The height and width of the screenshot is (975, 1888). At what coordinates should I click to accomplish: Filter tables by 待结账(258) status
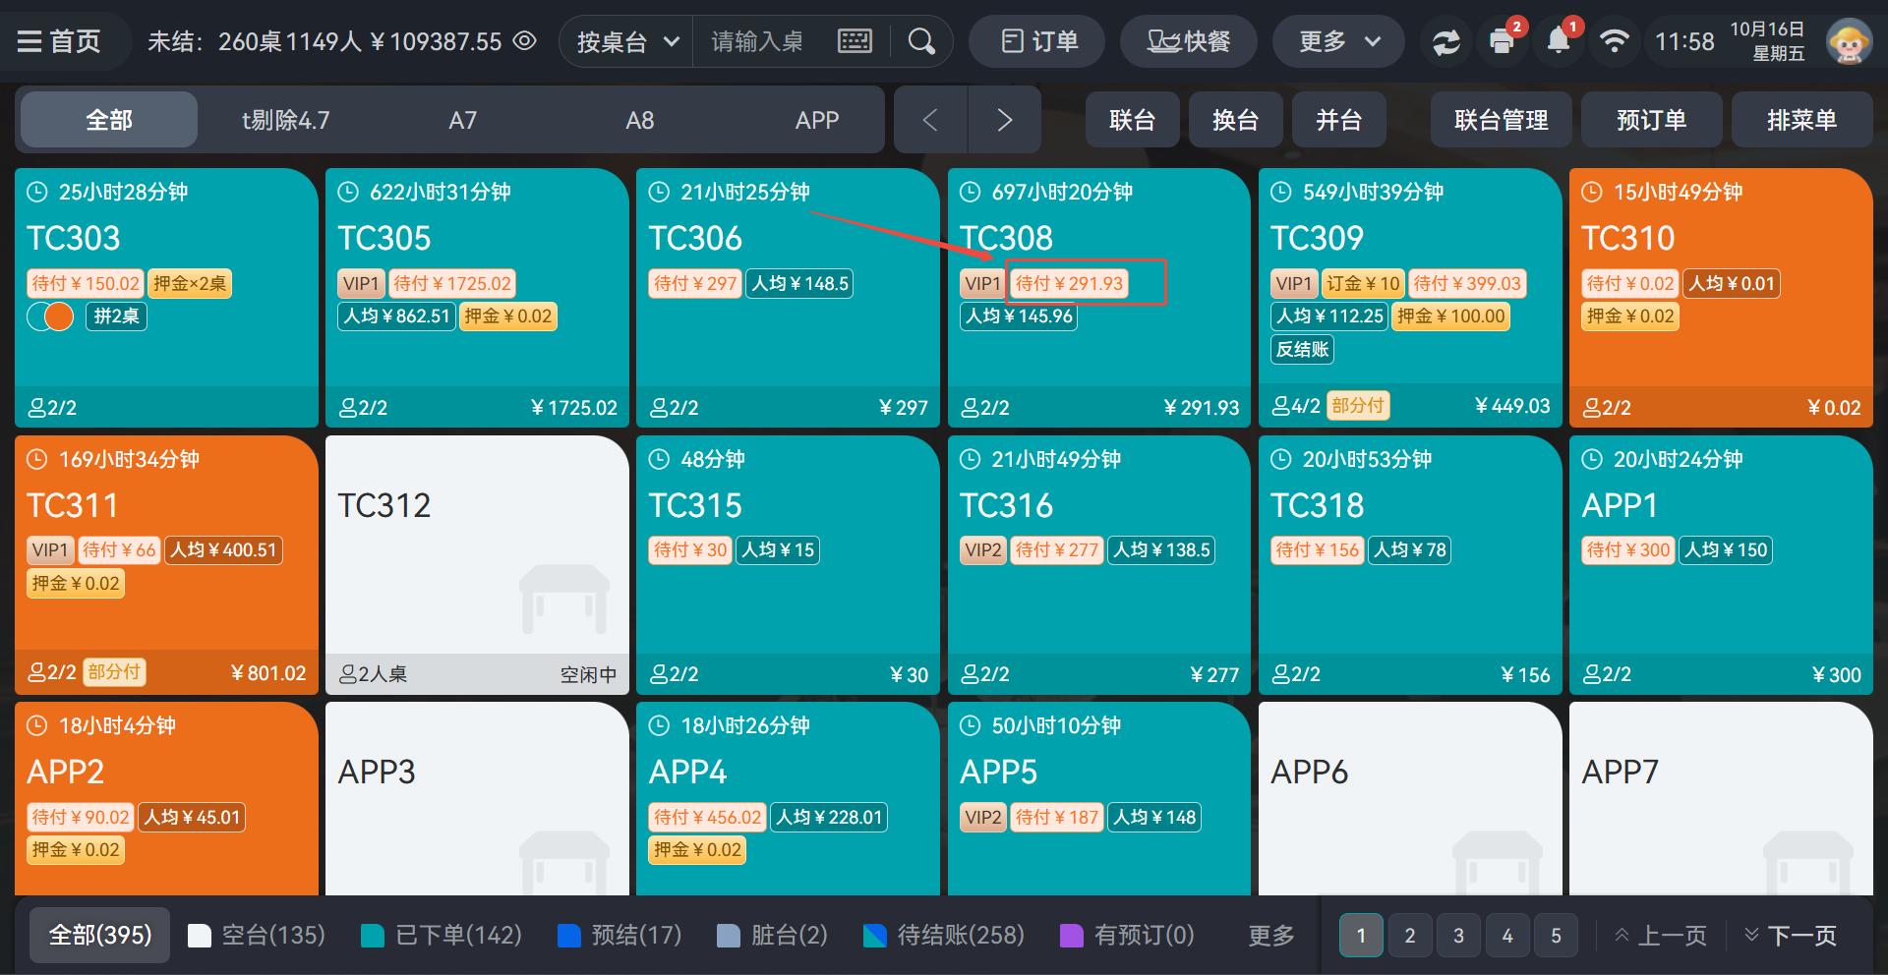tap(944, 935)
